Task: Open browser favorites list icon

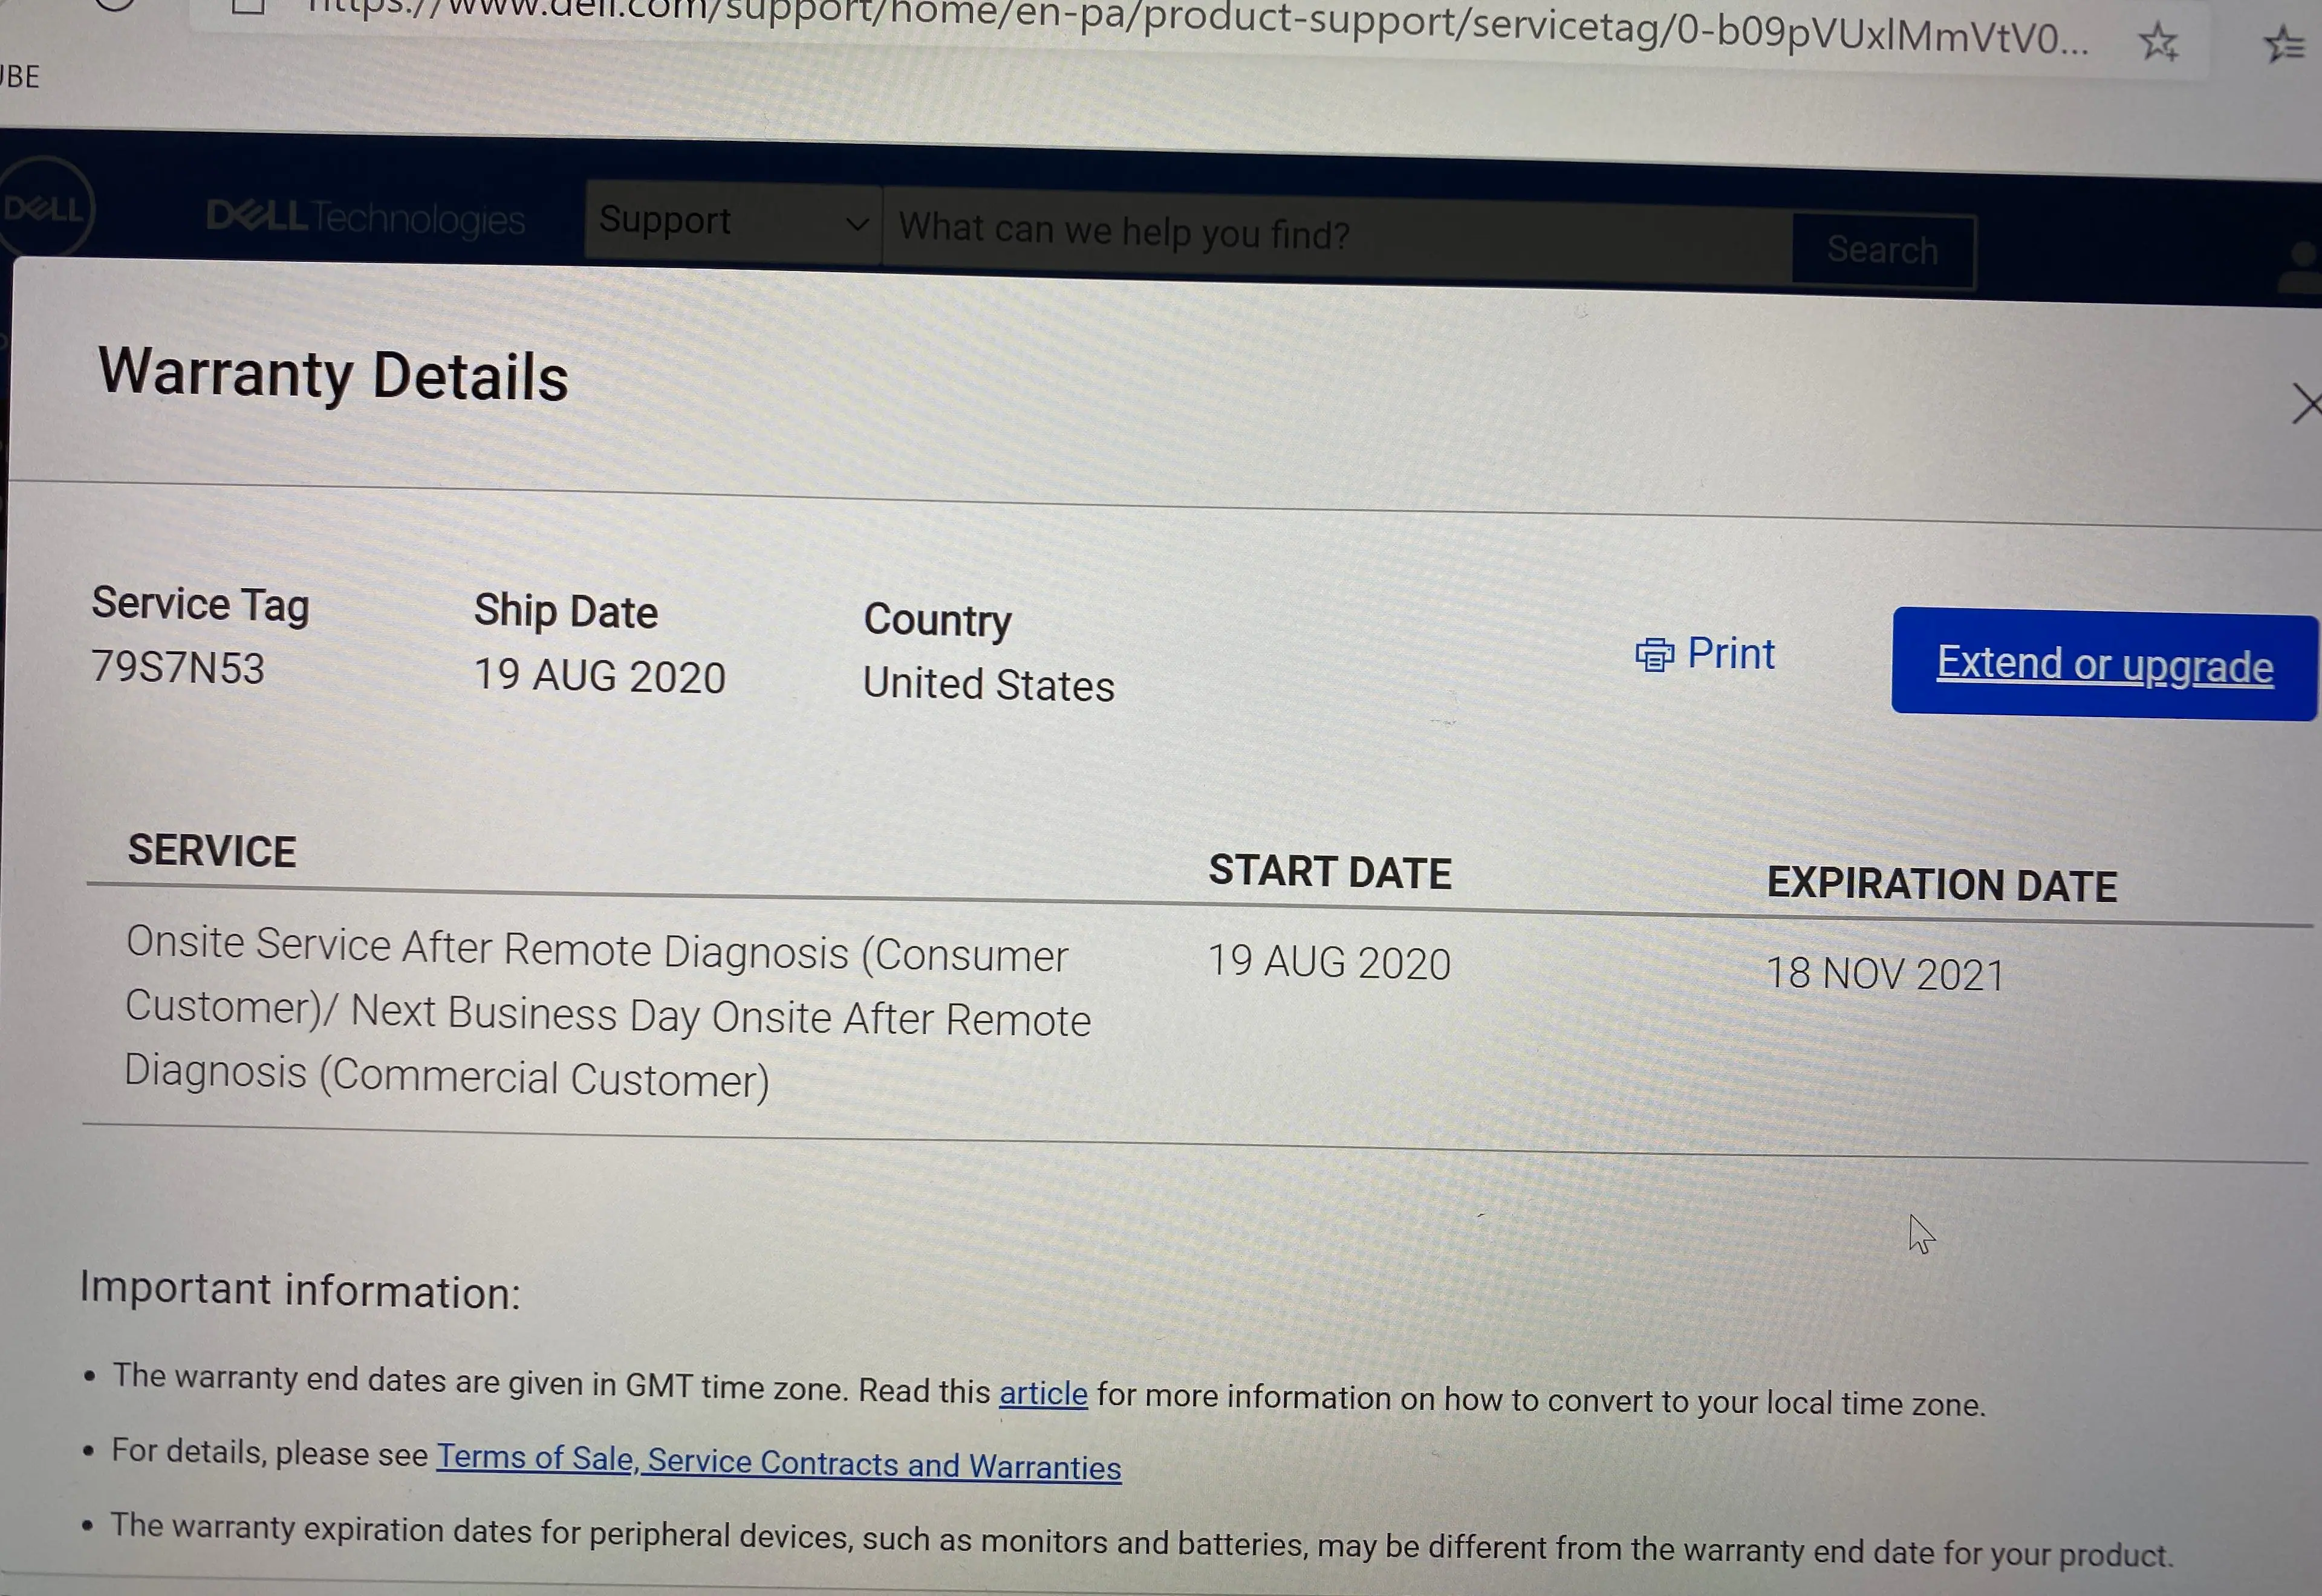Action: [2285, 46]
